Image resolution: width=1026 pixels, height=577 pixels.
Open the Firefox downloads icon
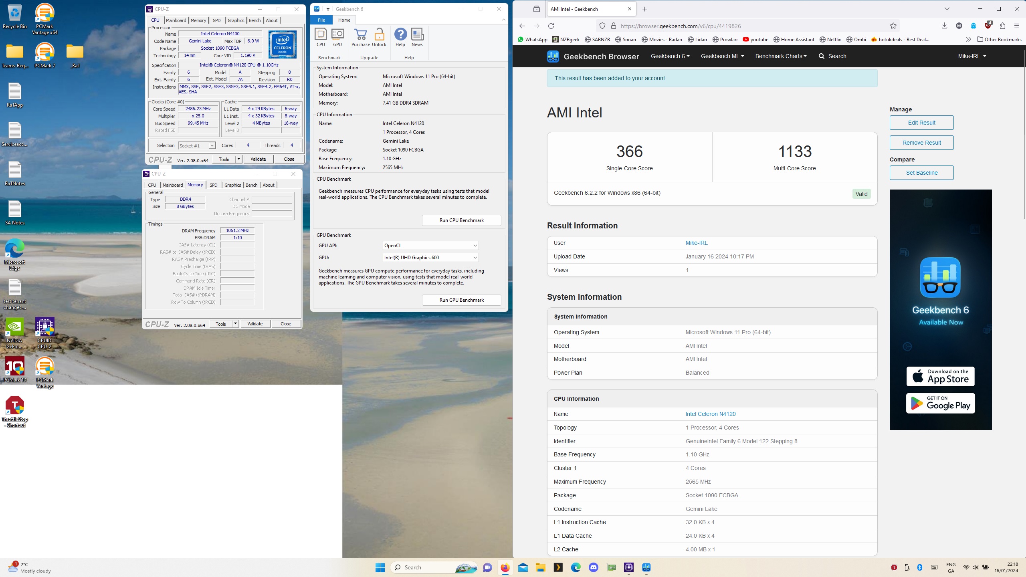(944, 26)
